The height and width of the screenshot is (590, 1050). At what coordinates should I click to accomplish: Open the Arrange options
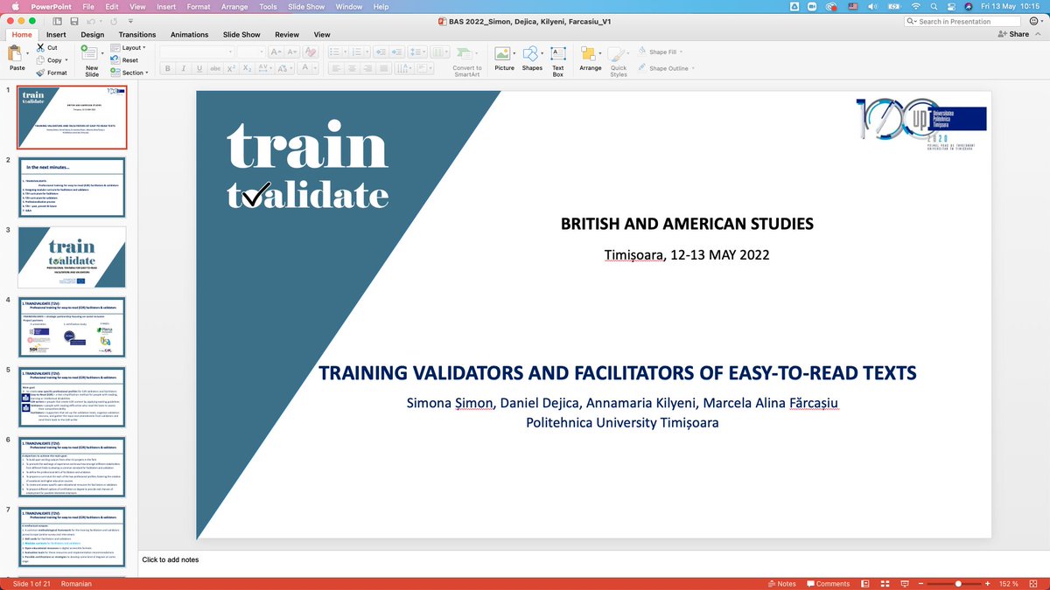click(591, 58)
